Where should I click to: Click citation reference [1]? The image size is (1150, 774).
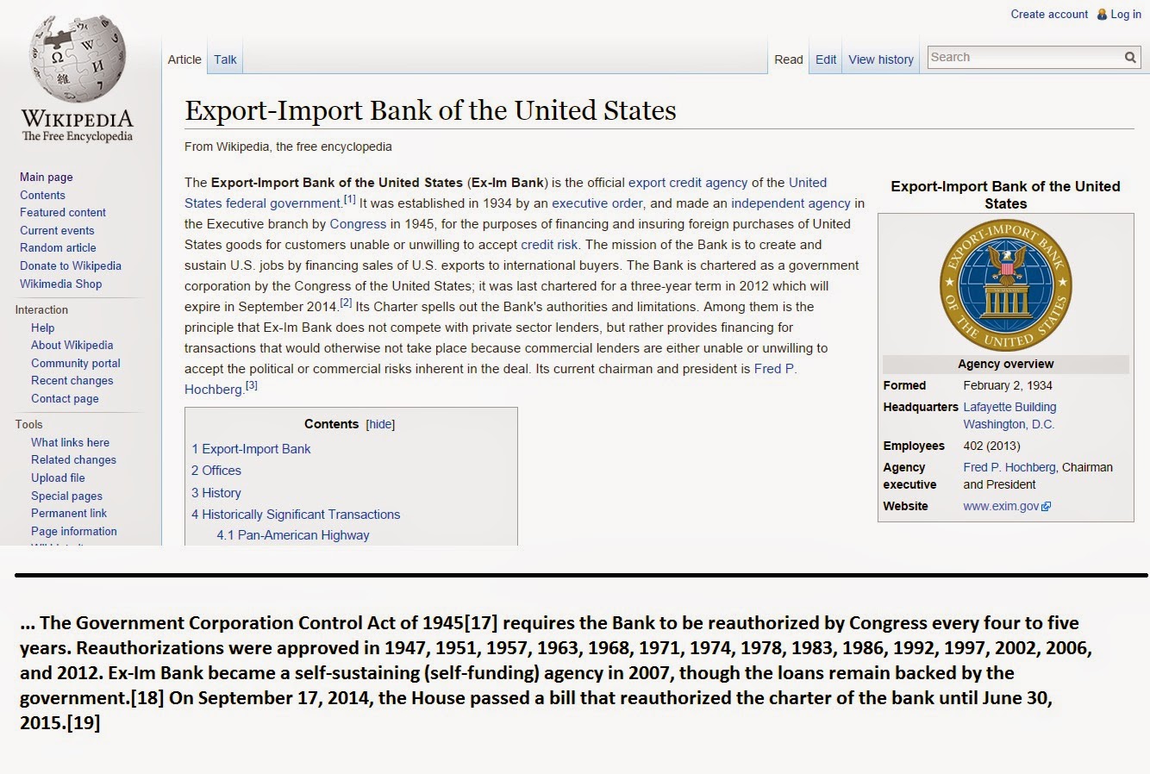(349, 200)
